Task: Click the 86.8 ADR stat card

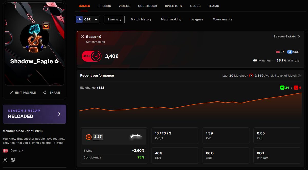Action: click(226, 155)
